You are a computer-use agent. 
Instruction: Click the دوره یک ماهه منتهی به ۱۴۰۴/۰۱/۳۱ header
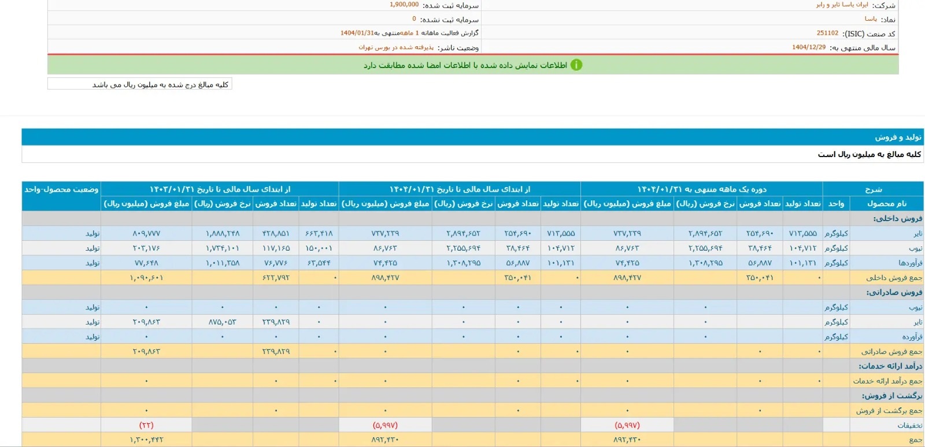tap(701, 189)
